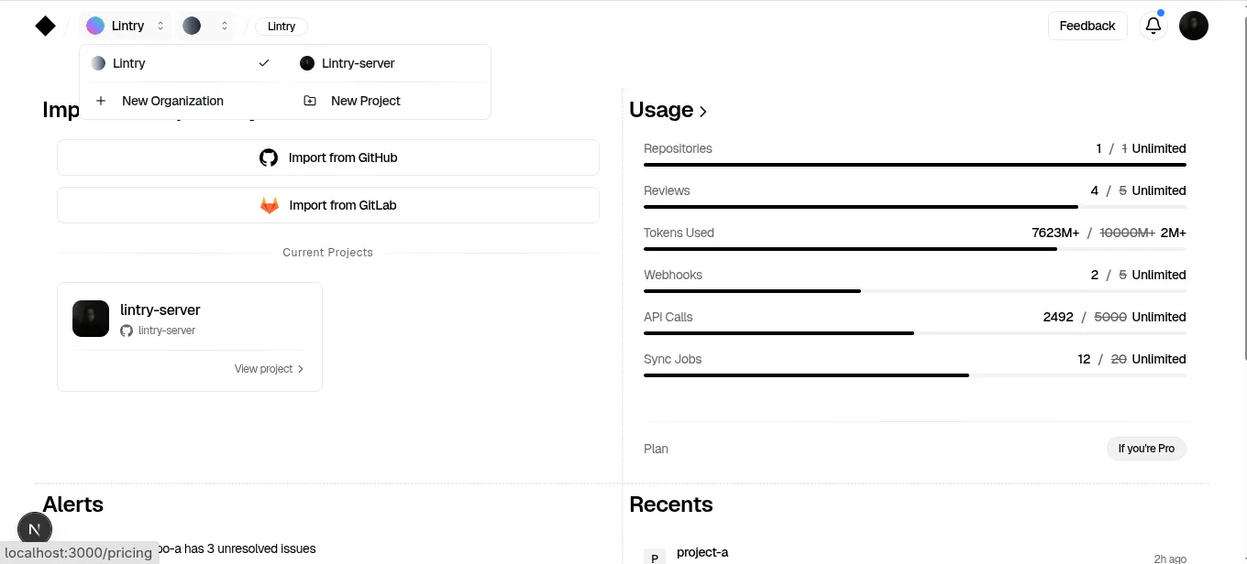The image size is (1247, 564).
Task: Select Lintry-server project in dropdown list
Action: click(x=389, y=63)
